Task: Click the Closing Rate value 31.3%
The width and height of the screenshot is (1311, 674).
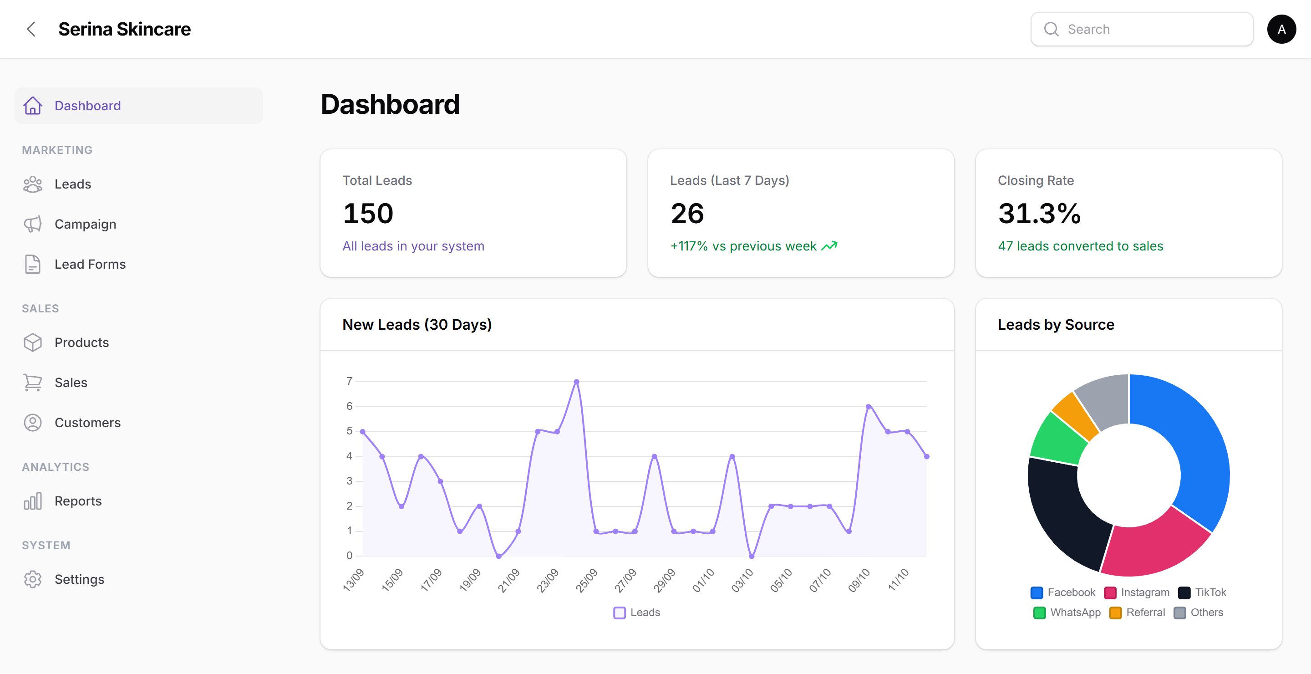Action: tap(1039, 213)
